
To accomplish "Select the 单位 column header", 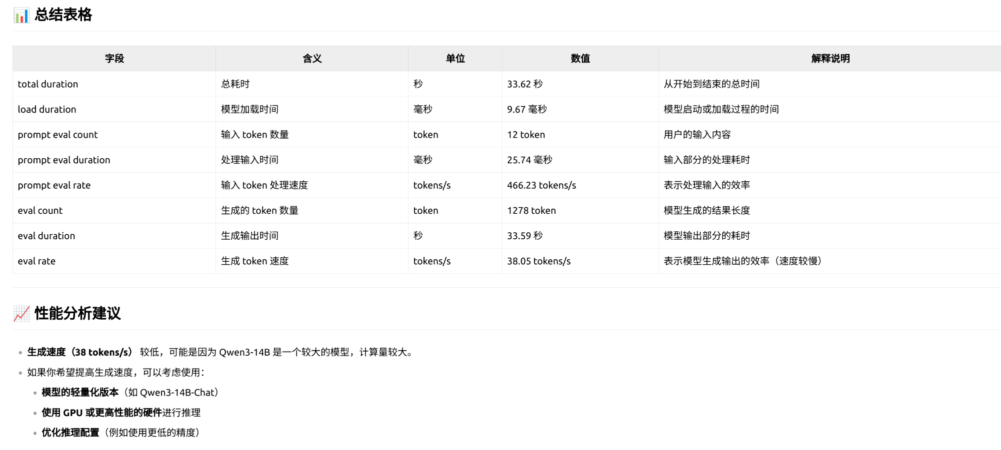I will (455, 58).
